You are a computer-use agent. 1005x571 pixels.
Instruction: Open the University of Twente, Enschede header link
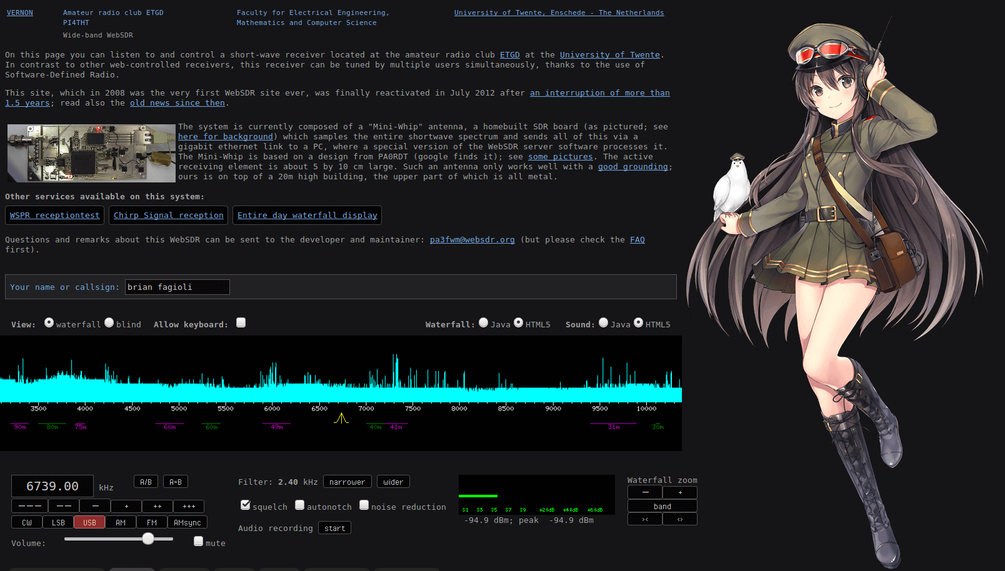coord(559,12)
